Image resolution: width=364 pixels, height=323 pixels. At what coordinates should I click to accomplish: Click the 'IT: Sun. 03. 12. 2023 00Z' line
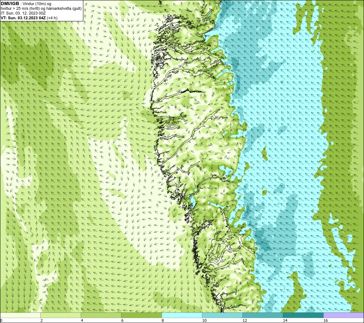tap(23, 13)
